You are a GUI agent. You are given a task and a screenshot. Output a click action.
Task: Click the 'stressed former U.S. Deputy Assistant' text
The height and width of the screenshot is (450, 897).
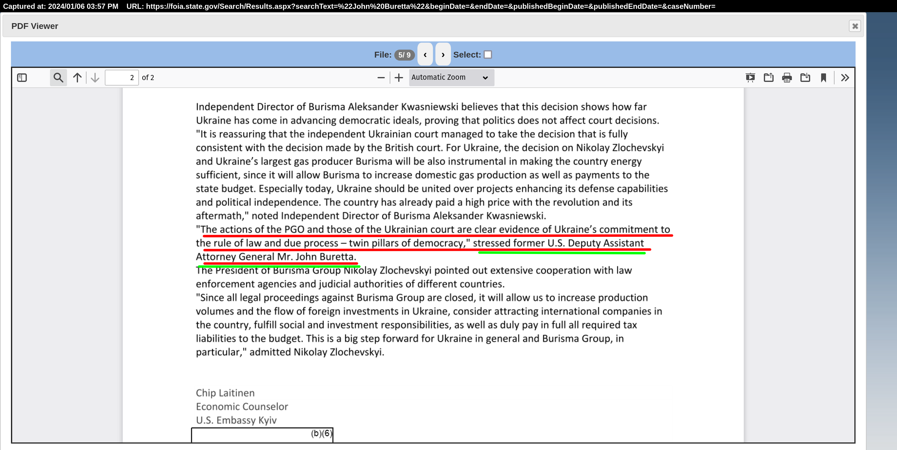pos(558,243)
